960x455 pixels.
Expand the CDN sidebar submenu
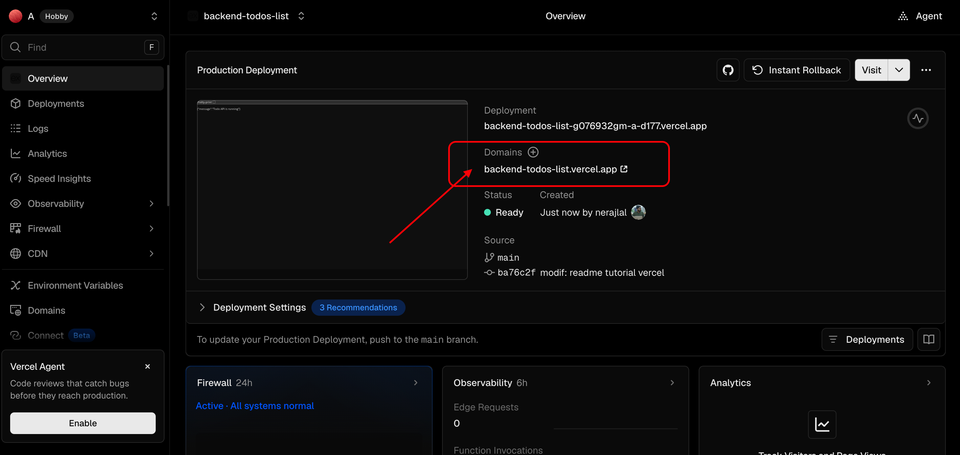(151, 253)
